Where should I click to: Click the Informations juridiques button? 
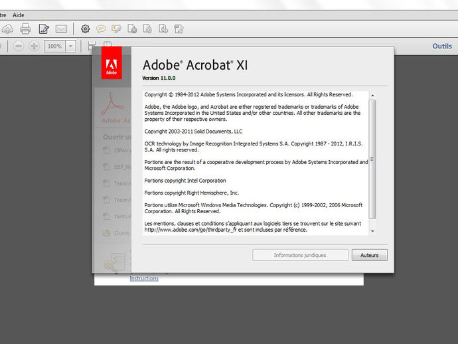pyautogui.click(x=300, y=255)
